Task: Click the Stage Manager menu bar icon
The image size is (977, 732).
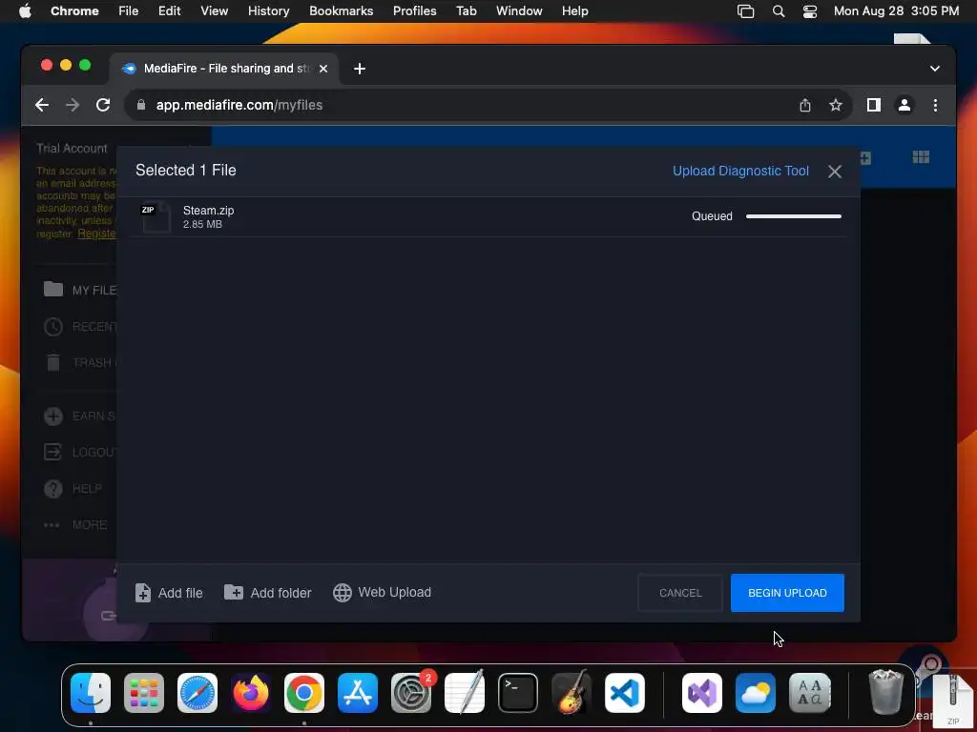Action: coord(745,10)
